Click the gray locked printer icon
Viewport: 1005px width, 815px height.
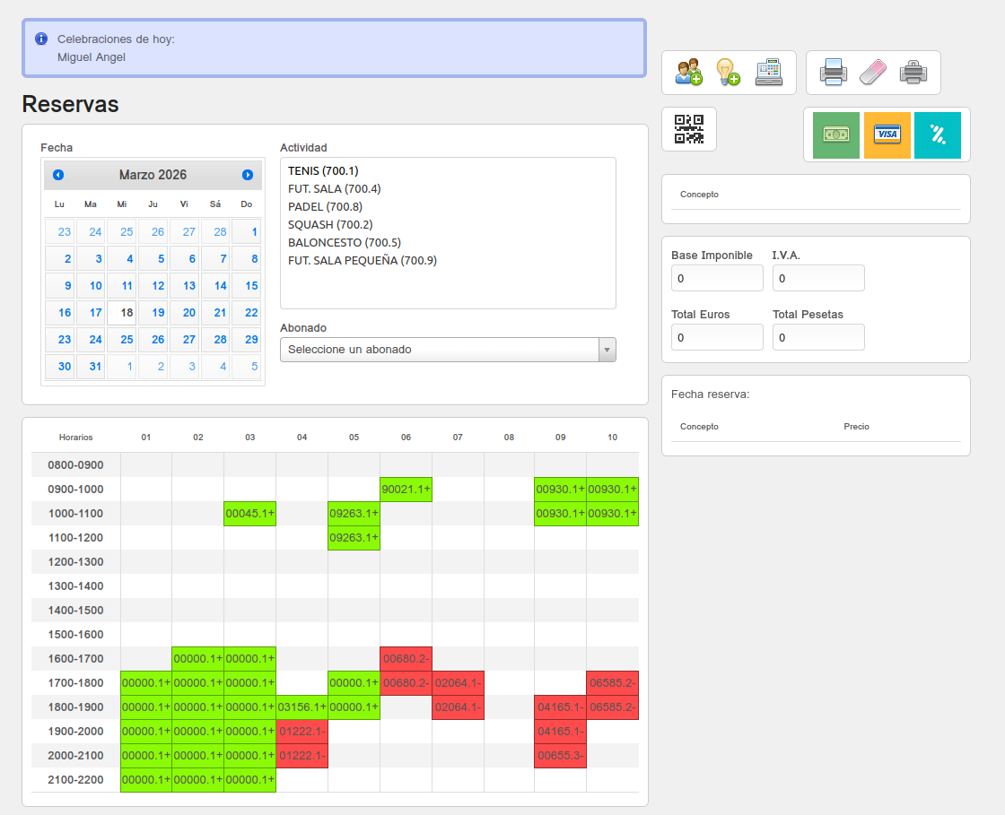pos(913,72)
